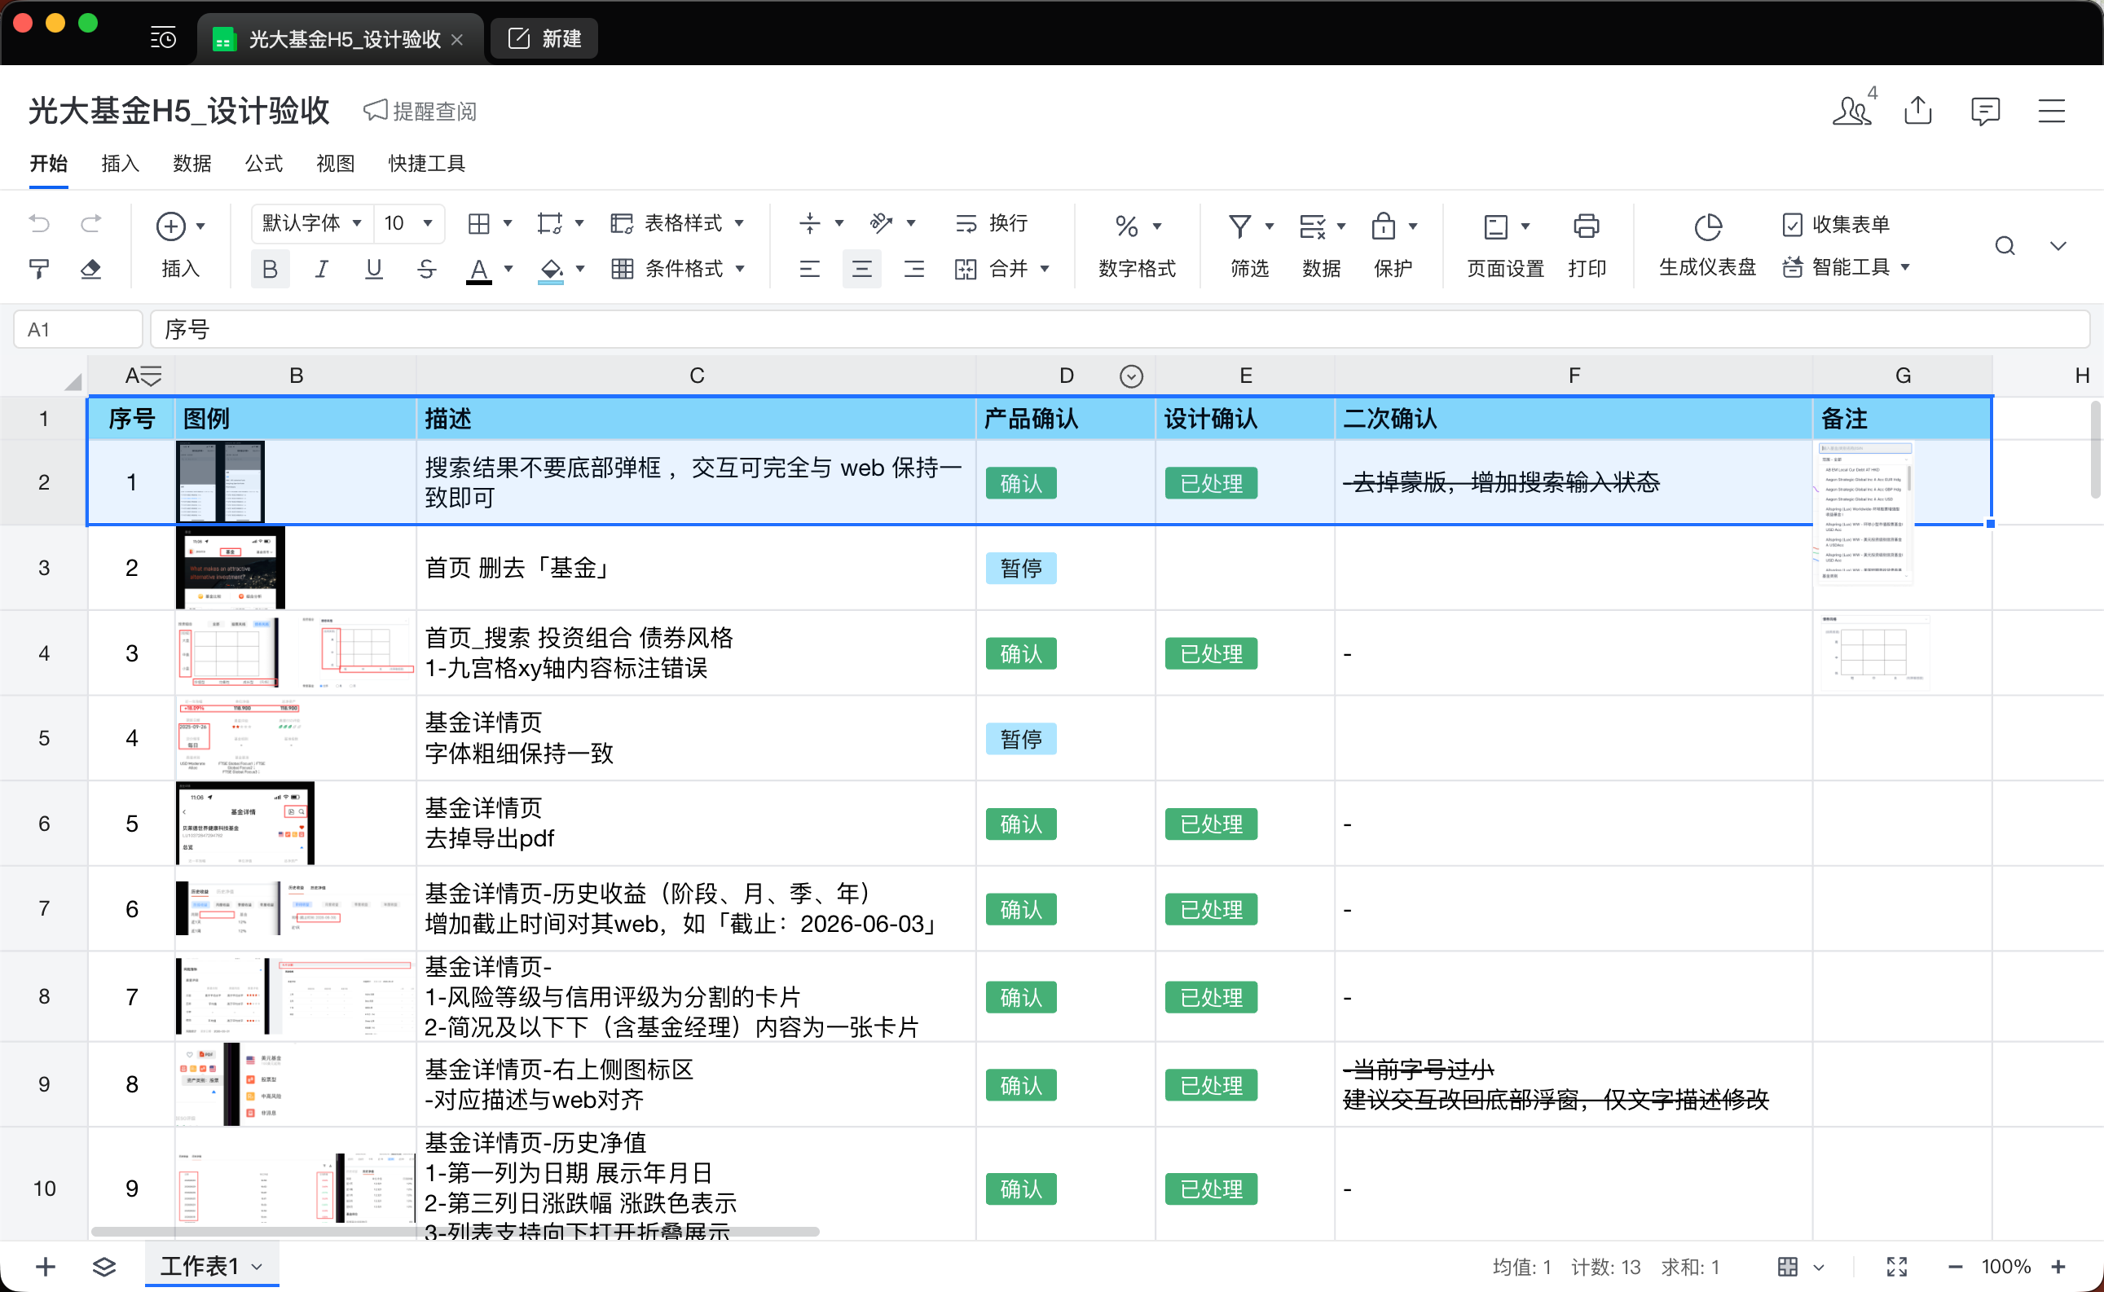Viewport: 2104px width, 1292px height.
Task: Activate the format painter brush
Action: click(x=39, y=269)
